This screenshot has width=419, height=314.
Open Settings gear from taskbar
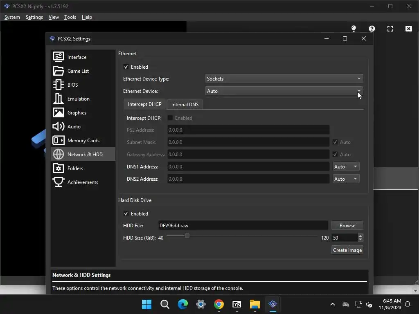click(200, 304)
